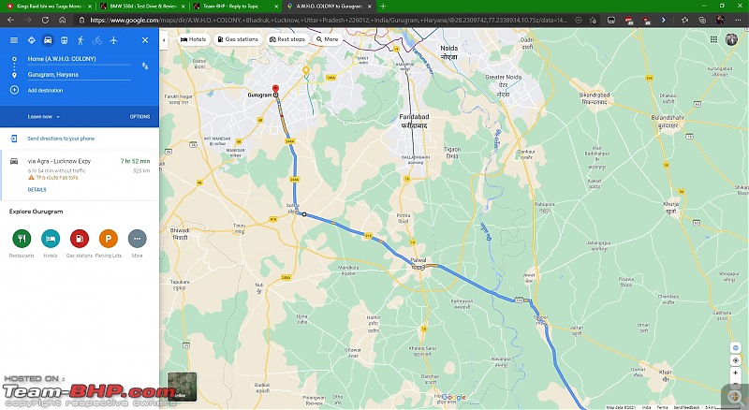Close the directions panel
The width and height of the screenshot is (749, 410).
pyautogui.click(x=145, y=40)
